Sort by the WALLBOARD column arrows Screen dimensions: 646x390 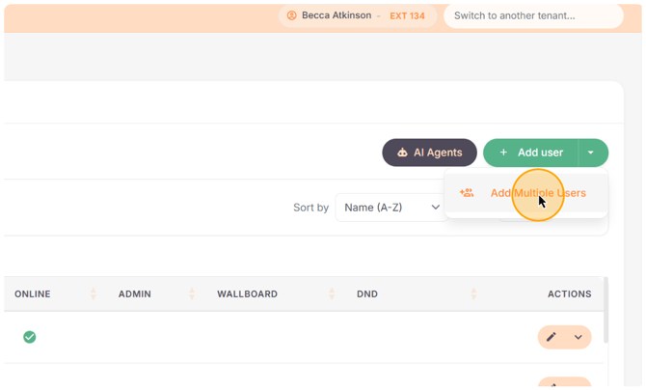click(332, 293)
